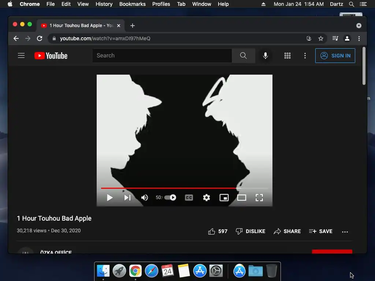Viewport: 375px width, 281px height.
Task: Enable miniplayer mode
Action: (x=224, y=198)
